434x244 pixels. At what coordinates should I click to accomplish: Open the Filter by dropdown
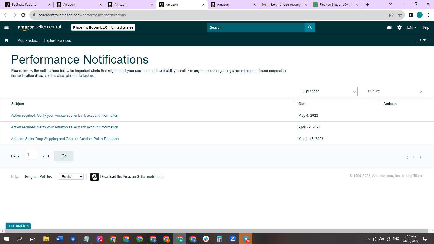click(395, 91)
